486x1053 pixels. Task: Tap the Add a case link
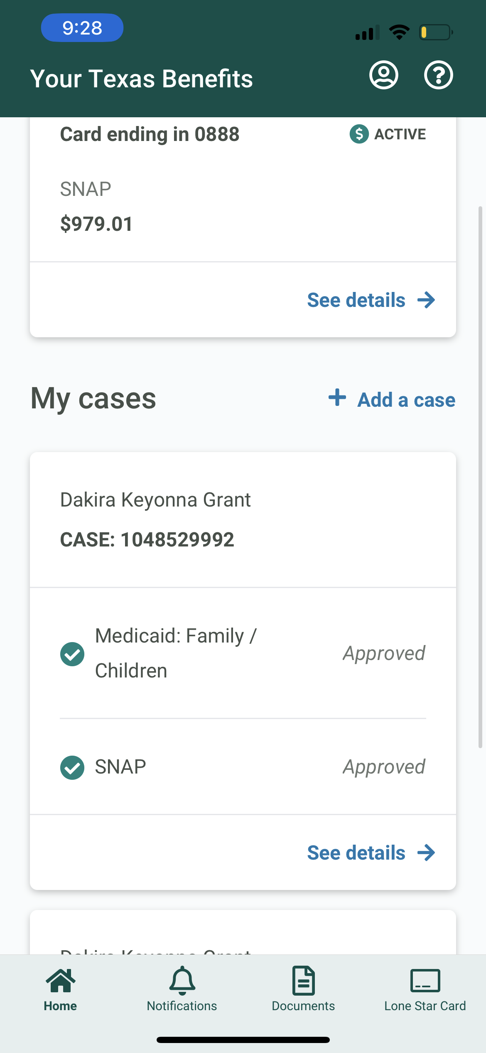coord(406,400)
